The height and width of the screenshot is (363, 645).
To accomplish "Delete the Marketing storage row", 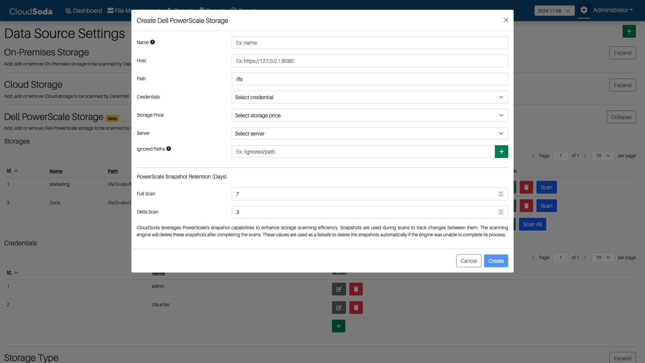I will (x=526, y=187).
